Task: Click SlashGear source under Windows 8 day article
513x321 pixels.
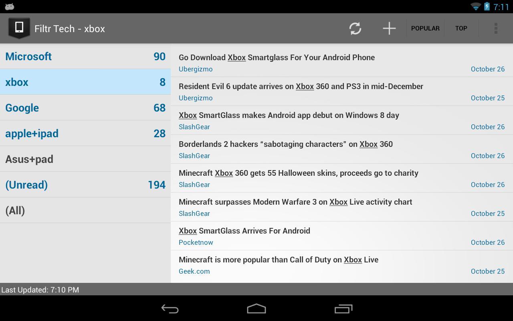Action: tap(194, 127)
